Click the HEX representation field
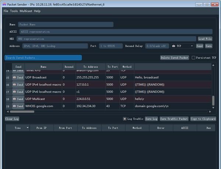Image resolution: width=221 pixels, height=169 pixels. tap(106, 39)
